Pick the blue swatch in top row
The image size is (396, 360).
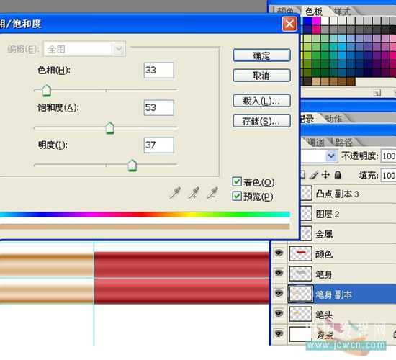pos(307,22)
